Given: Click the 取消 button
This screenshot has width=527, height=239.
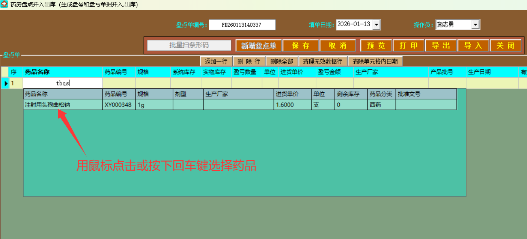Looking at the screenshot, I should pos(337,46).
